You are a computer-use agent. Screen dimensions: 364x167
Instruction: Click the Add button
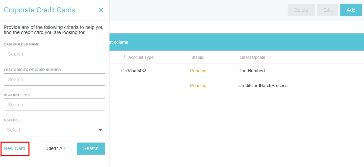(x=351, y=10)
